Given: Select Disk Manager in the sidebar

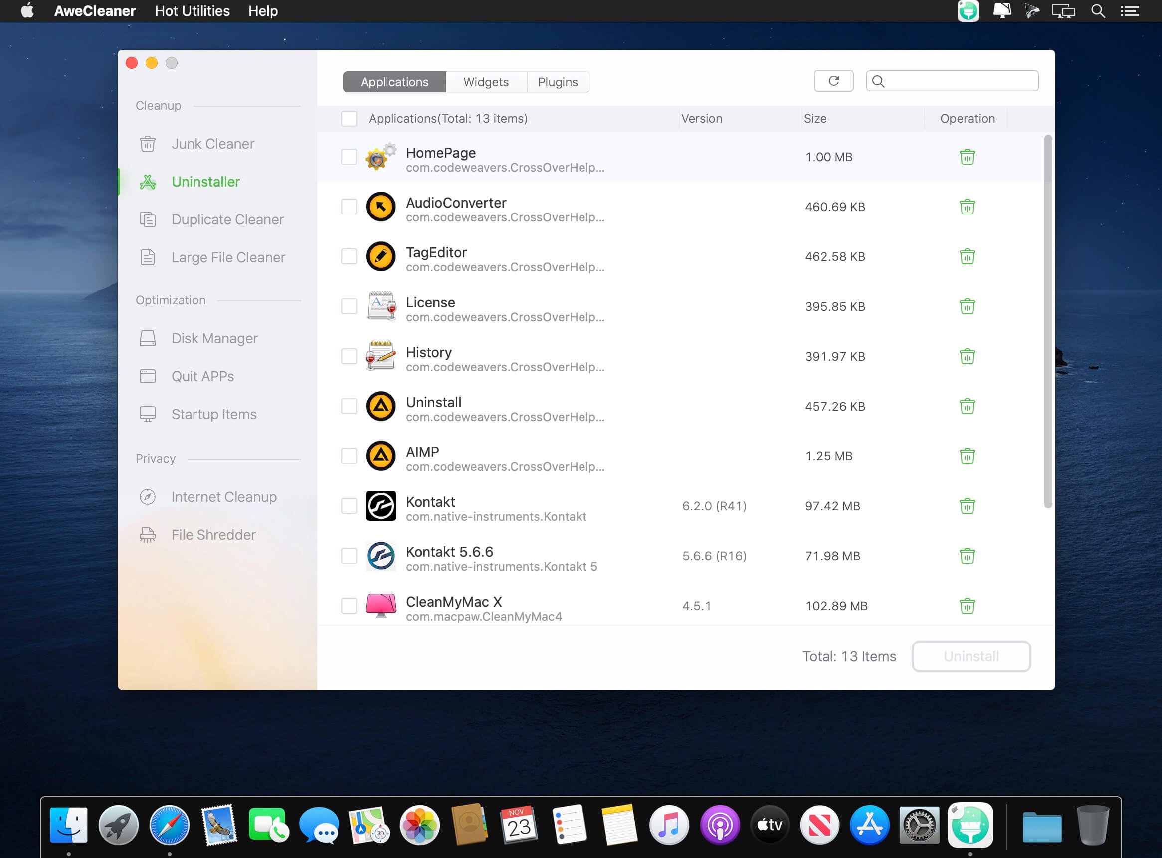Looking at the screenshot, I should click(x=214, y=338).
